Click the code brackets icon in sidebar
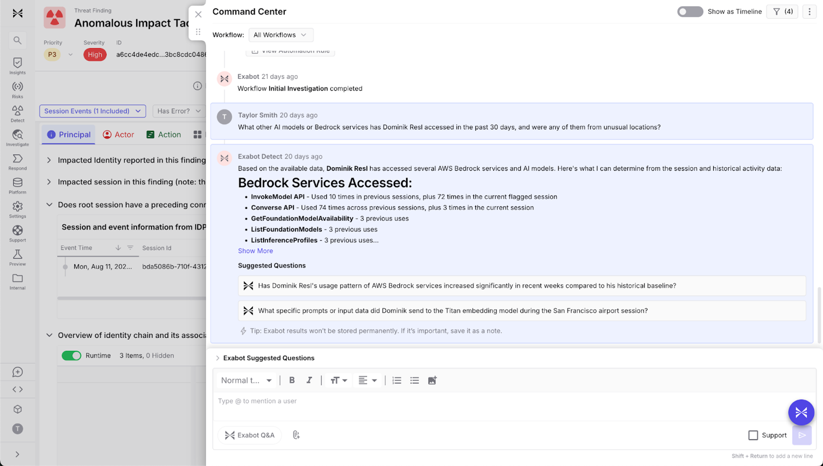The width and height of the screenshot is (823, 466). 17,389
